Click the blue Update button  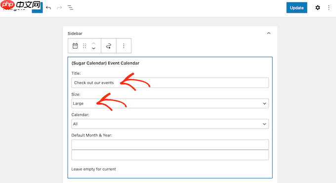tap(297, 8)
